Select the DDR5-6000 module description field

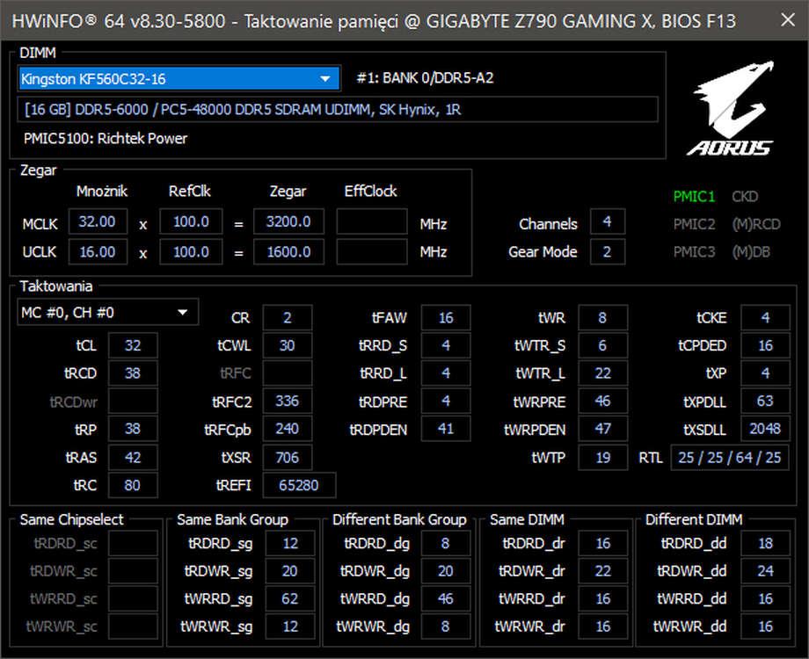pyautogui.click(x=337, y=110)
